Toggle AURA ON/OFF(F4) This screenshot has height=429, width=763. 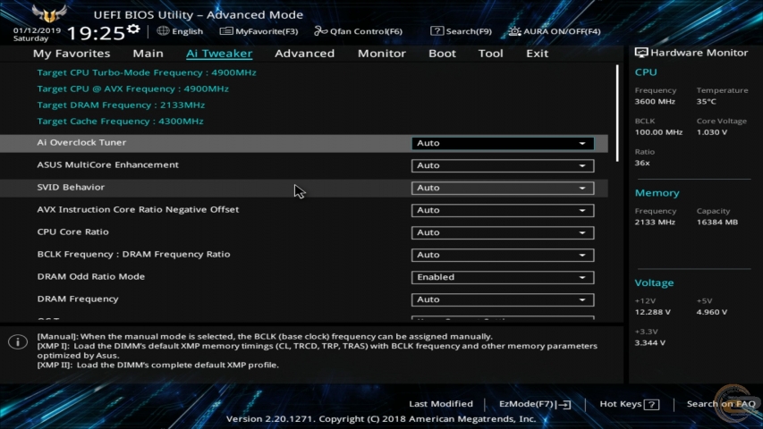[555, 31]
